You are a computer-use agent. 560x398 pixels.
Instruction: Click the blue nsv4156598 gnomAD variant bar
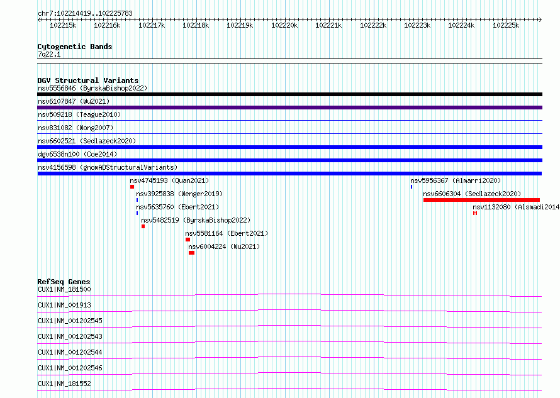click(289, 174)
